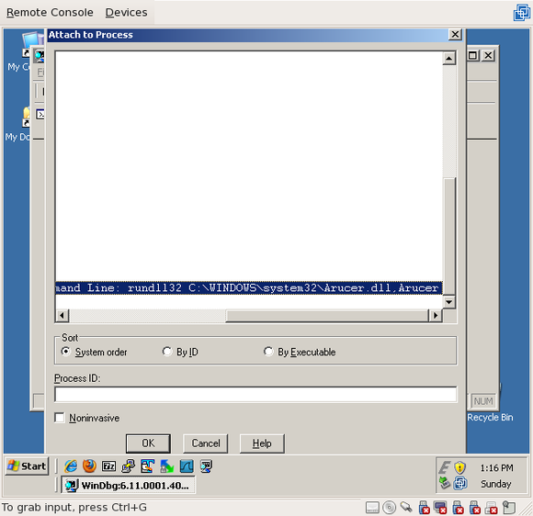Click the horizontal scrollbar thumb of process list

click(x=327, y=316)
